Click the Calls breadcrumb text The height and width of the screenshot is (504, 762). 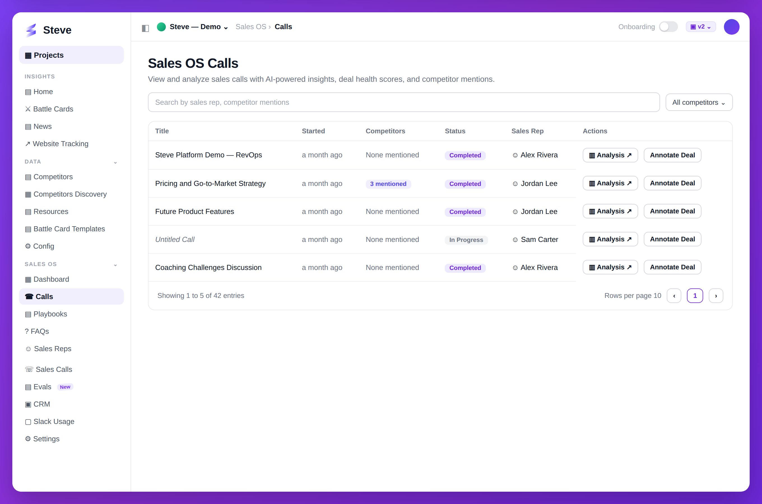coord(283,27)
